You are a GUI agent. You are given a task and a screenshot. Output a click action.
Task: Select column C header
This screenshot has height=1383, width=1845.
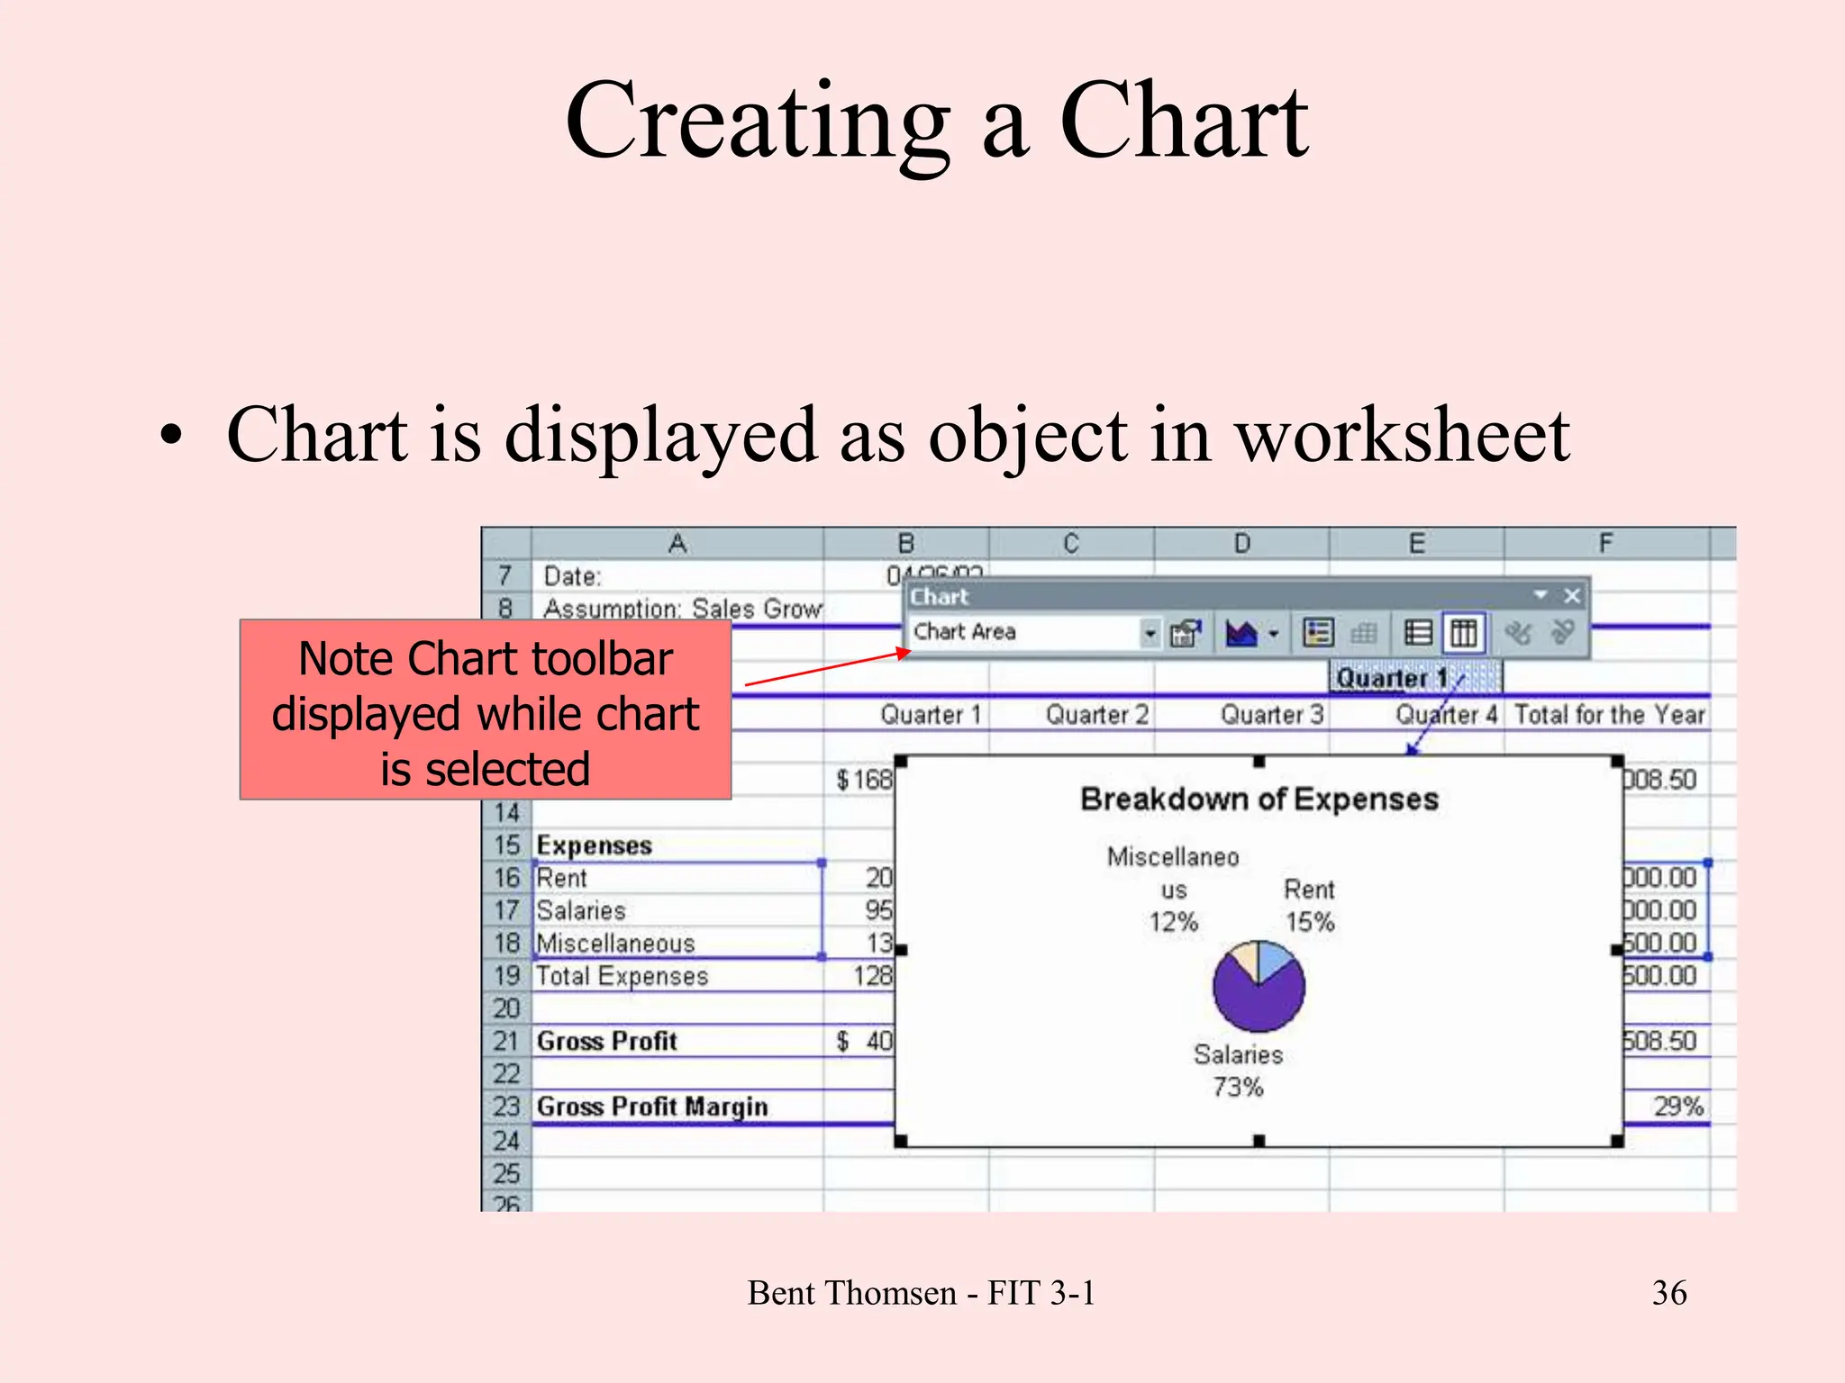(1071, 544)
